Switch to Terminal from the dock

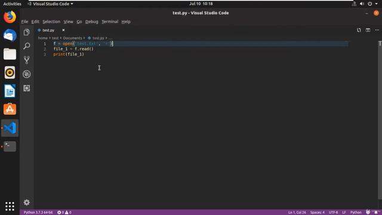point(10,146)
